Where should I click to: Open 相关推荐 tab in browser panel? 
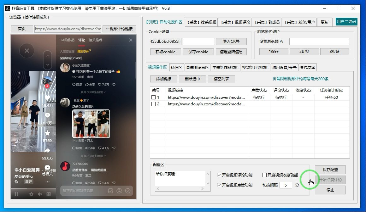click(96, 40)
